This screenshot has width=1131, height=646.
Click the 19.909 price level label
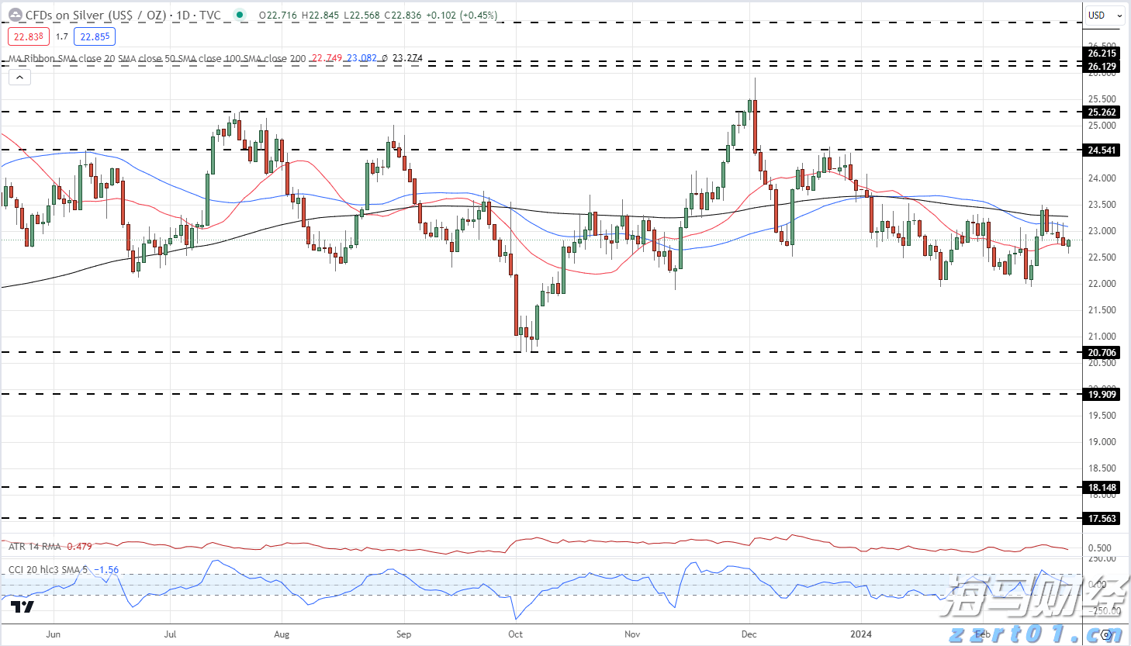point(1102,395)
